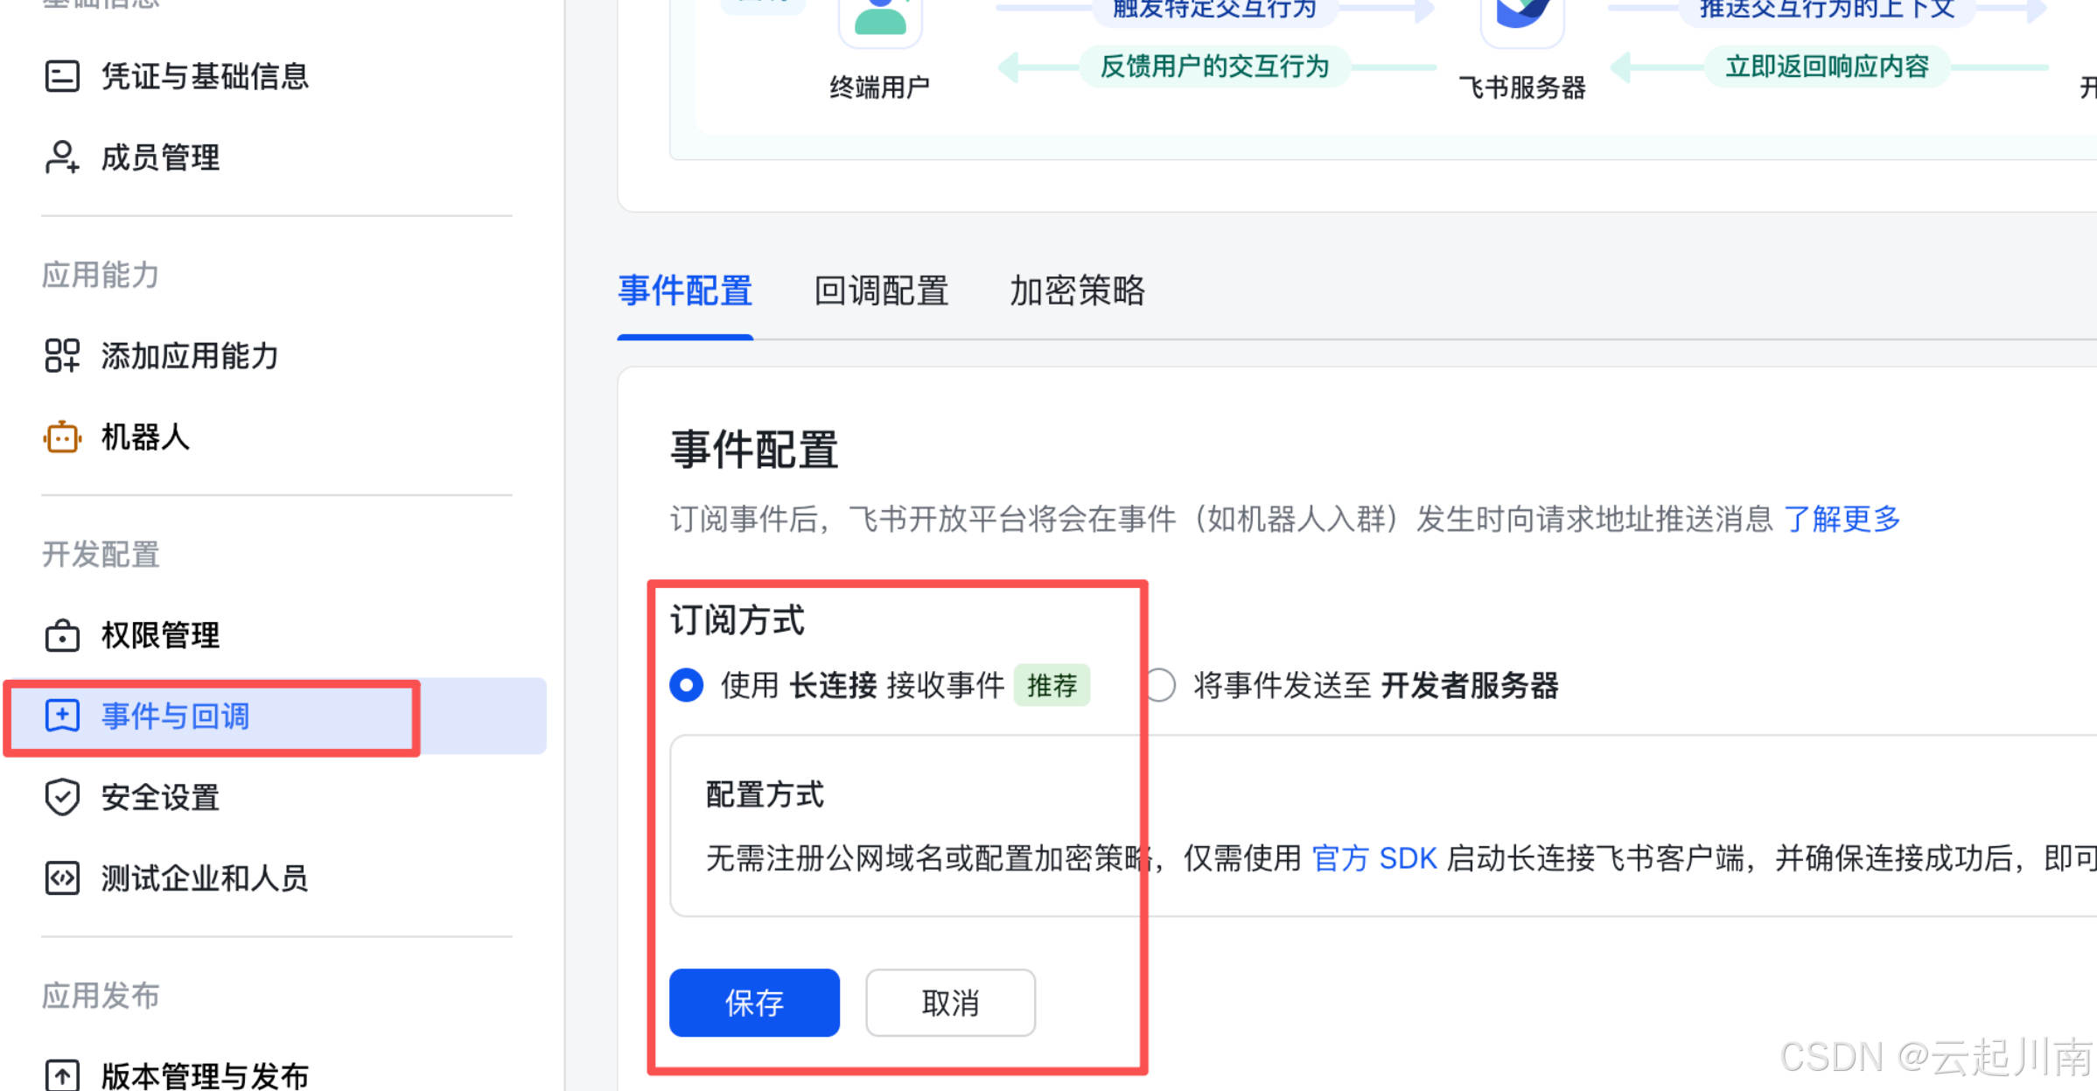Click the 添加应用能力 icon
The image size is (2097, 1091).
[61, 355]
